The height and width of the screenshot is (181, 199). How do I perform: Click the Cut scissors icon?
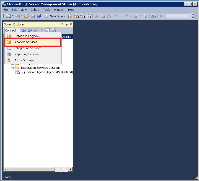click(x=96, y=16)
